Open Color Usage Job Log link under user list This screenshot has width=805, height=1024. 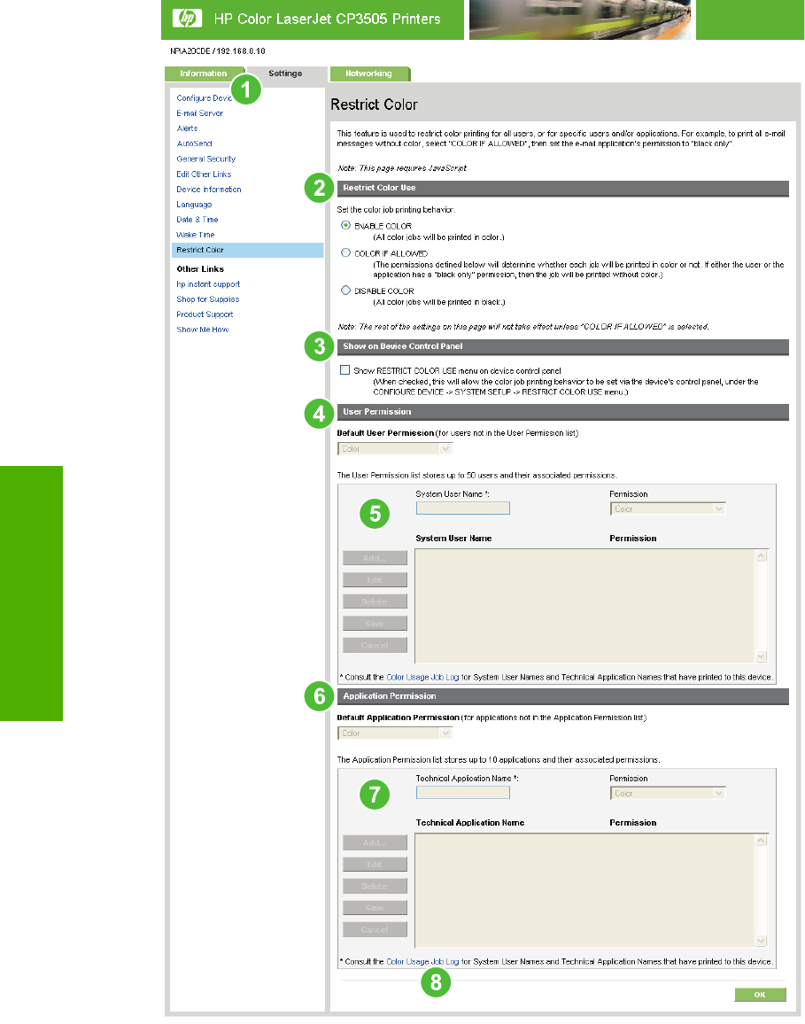tap(422, 678)
